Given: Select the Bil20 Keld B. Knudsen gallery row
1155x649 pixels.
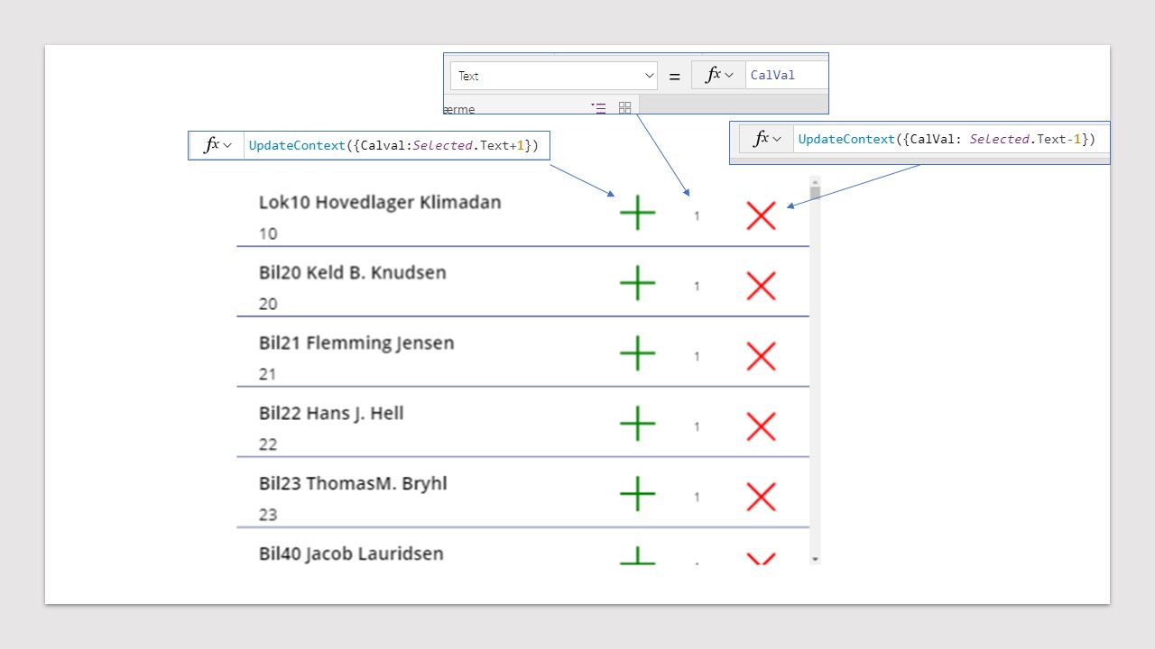Looking at the screenshot, I should tap(406, 284).
